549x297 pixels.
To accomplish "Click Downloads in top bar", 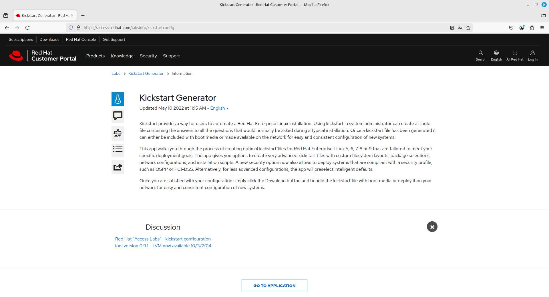I will (49, 39).
